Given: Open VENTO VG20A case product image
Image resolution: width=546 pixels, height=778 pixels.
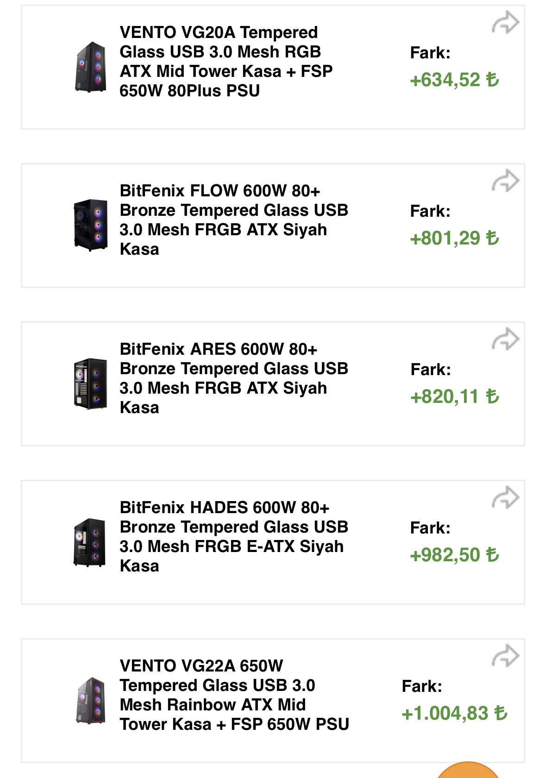Looking at the screenshot, I should pyautogui.click(x=91, y=67).
